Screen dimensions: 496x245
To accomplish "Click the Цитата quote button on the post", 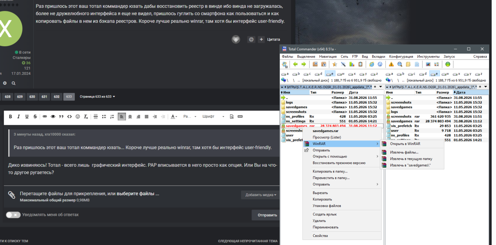I will (x=274, y=39).
